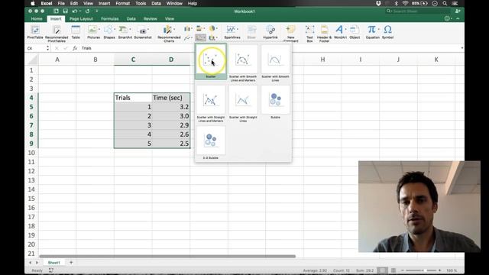Choose Scatter with Smooth Lines chart
The image size is (489, 275).
tap(275, 63)
